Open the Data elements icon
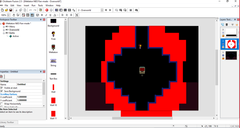 click(x=74, y=10)
